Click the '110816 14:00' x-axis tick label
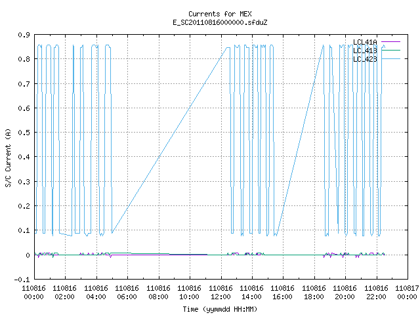This screenshot has width=420, height=315. 251,292
